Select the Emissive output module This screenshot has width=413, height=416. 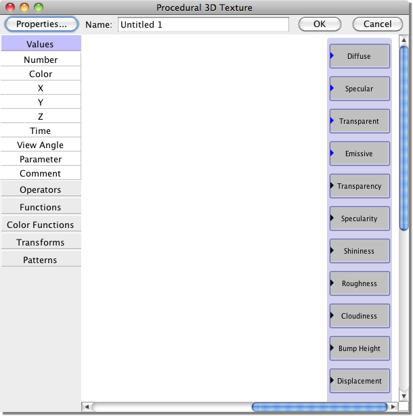[360, 154]
